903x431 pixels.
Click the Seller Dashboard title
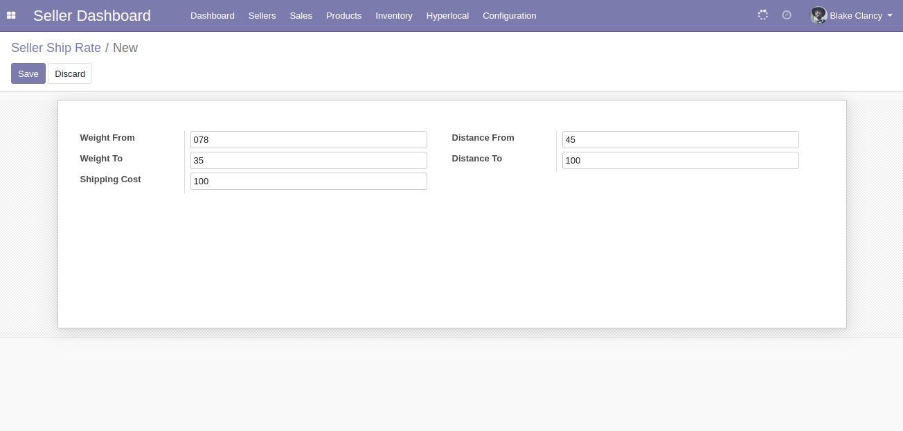point(92,15)
